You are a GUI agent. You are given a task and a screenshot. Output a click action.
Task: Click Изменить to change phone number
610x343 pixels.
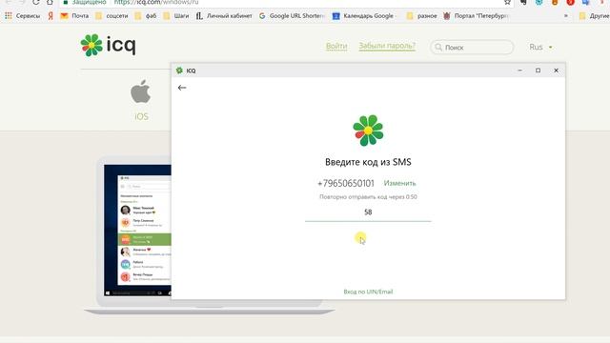click(399, 183)
